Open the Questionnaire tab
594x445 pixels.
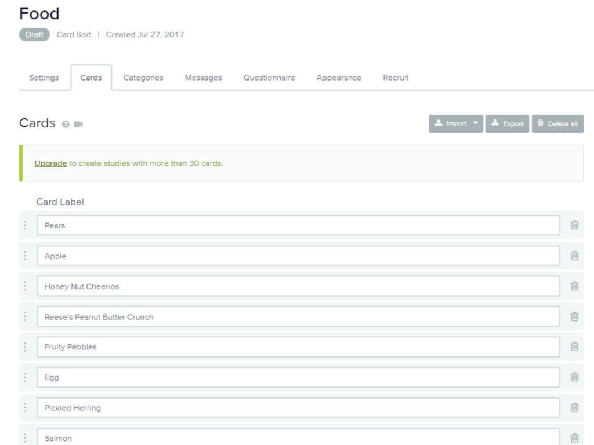pyautogui.click(x=269, y=78)
